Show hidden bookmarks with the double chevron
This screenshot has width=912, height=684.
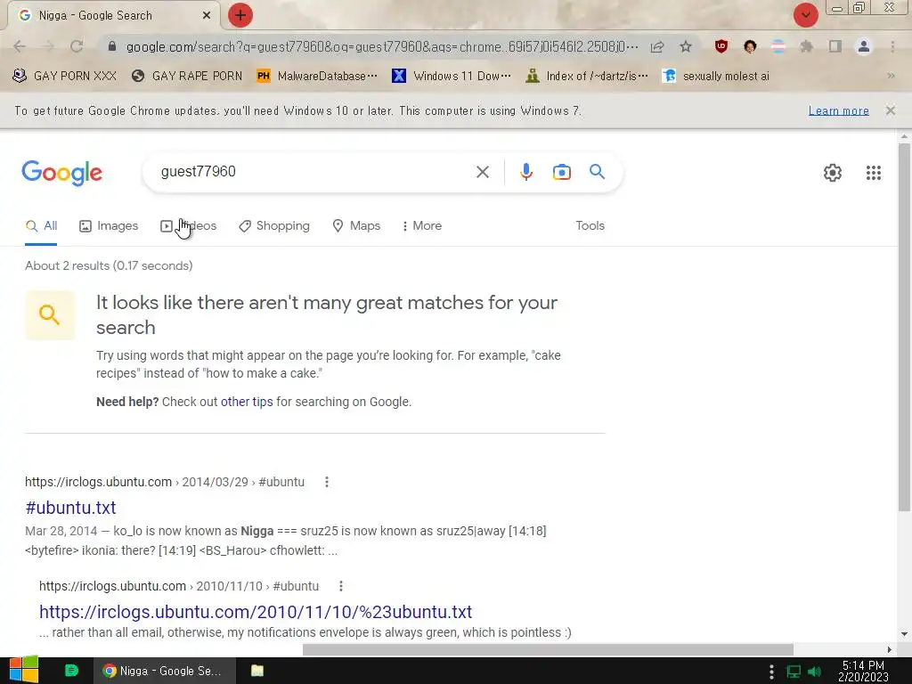(x=891, y=76)
